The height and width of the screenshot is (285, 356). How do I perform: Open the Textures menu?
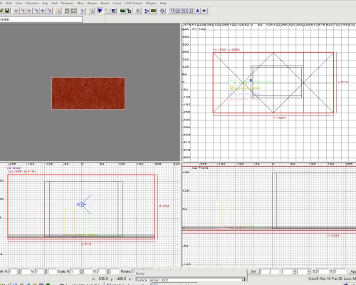67,3
